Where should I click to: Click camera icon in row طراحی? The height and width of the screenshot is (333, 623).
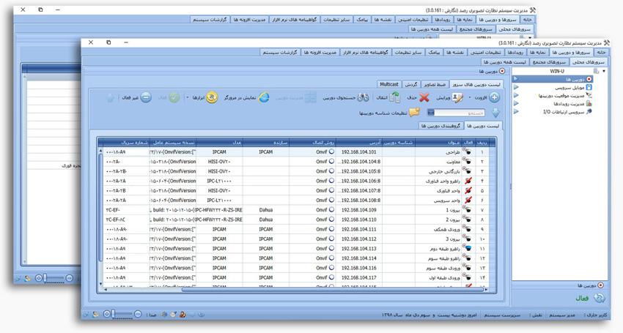tap(468, 152)
